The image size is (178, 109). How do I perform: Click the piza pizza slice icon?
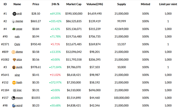14,60
